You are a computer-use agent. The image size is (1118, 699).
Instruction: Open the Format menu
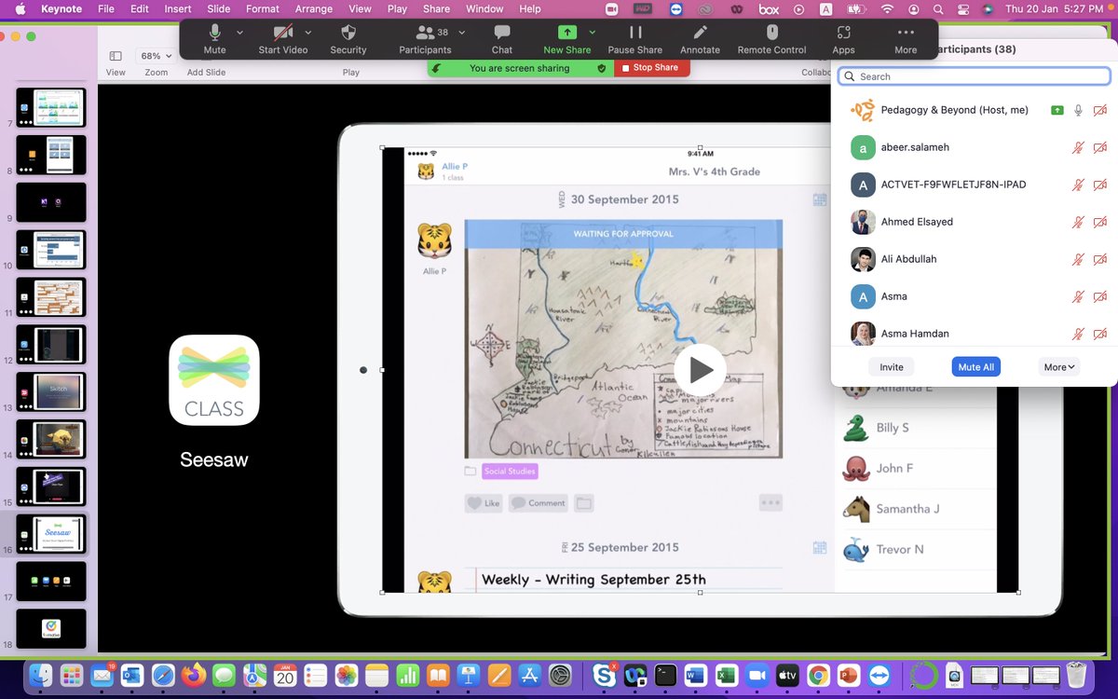point(263,9)
